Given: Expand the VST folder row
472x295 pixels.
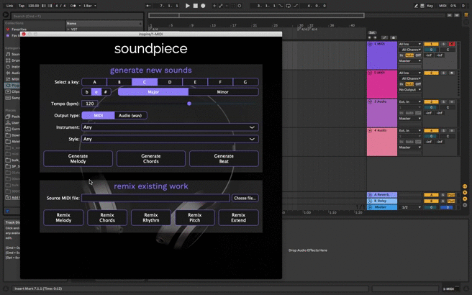Looking at the screenshot, I should [x=68, y=29].
